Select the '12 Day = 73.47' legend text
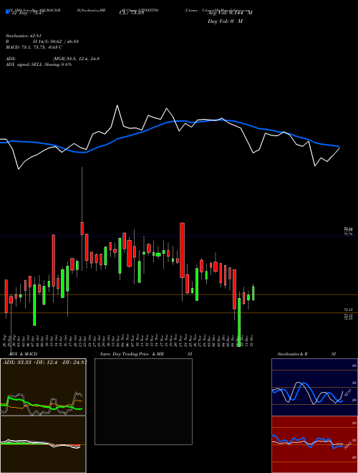358x473 pixels. pyautogui.click(x=26, y=13)
